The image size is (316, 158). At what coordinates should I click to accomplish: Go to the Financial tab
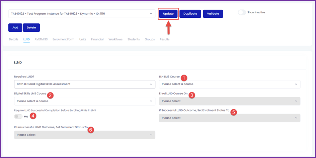coord(97,39)
